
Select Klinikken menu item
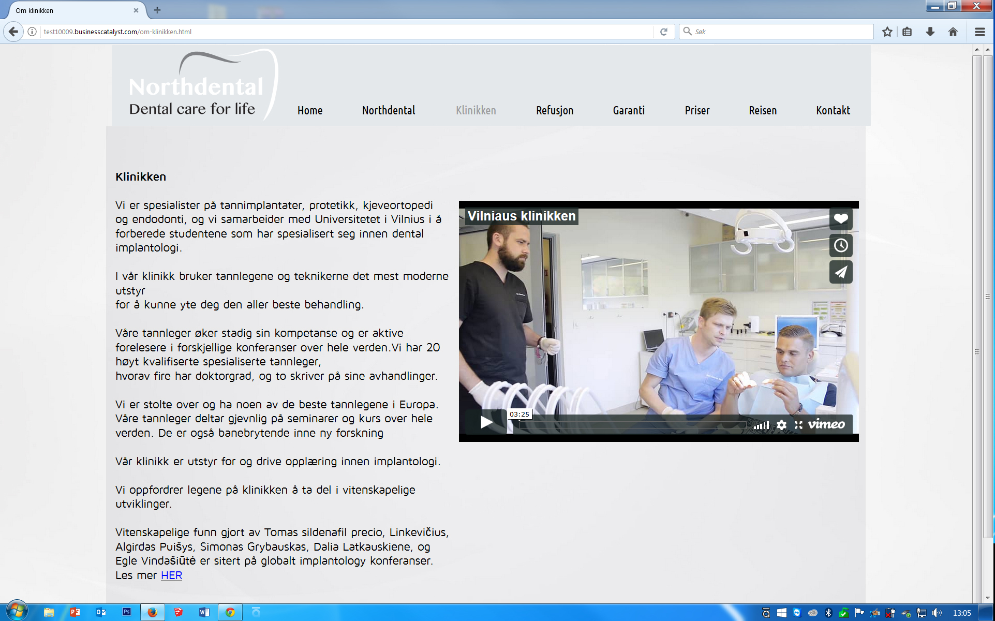(476, 110)
